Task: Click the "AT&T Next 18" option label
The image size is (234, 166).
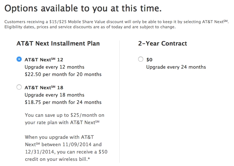Action: coord(44,87)
